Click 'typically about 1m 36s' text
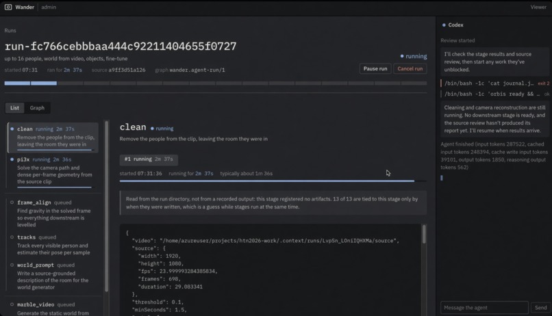This screenshot has width=552, height=316. [246, 174]
